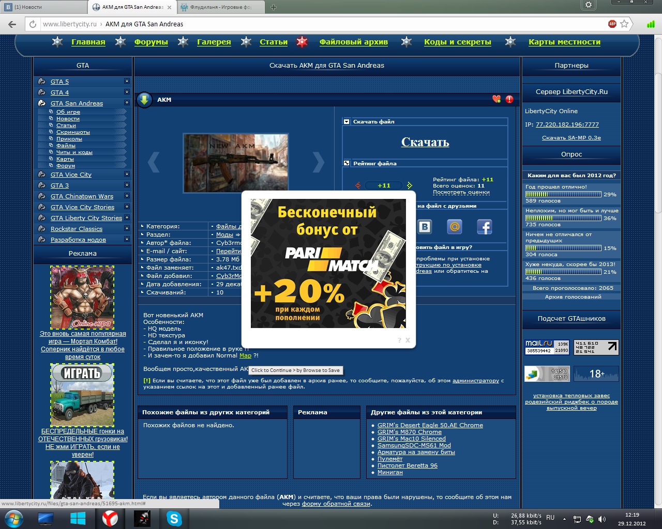The image size is (662, 529).
Task: Open GRIM's Desert Eagle 50.AE Chrome link
Action: tap(430, 425)
